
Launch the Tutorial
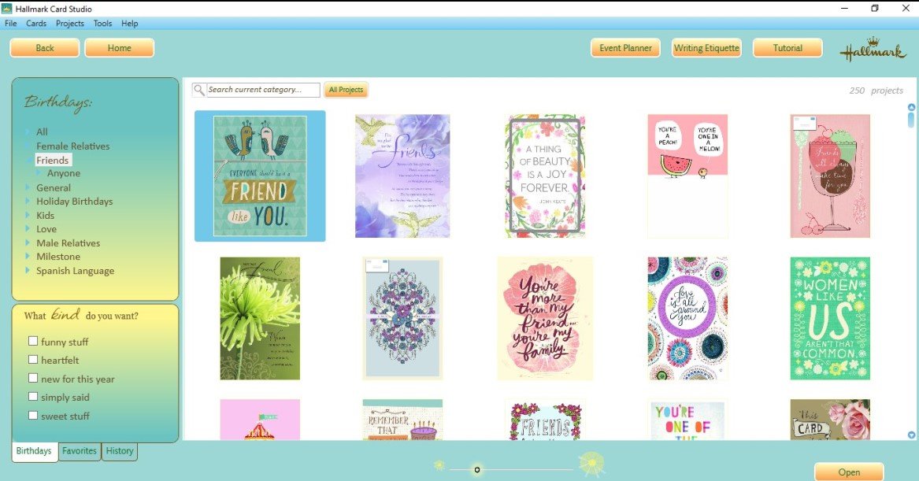787,48
